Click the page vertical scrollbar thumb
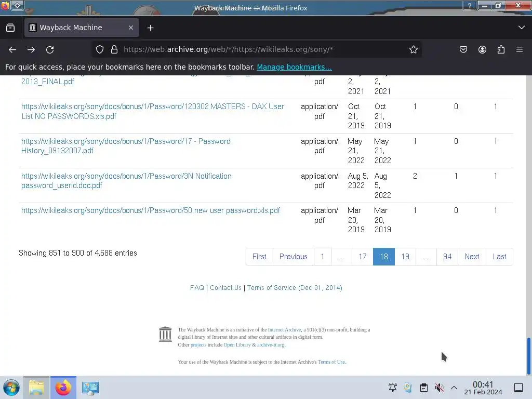The width and height of the screenshot is (532, 399). click(528, 355)
